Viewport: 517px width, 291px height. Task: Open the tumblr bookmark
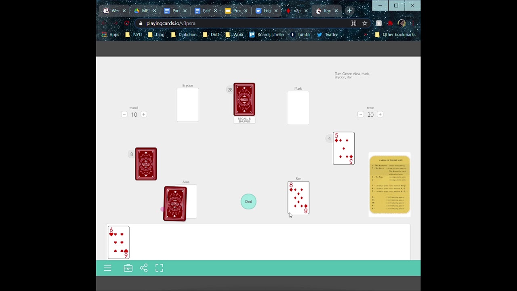[301, 35]
